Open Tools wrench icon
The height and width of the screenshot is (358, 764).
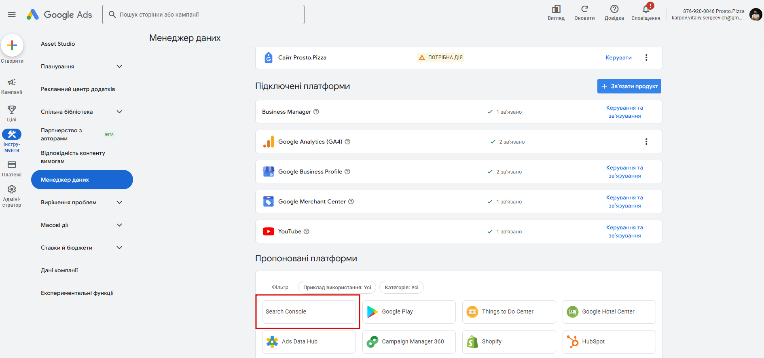point(12,134)
